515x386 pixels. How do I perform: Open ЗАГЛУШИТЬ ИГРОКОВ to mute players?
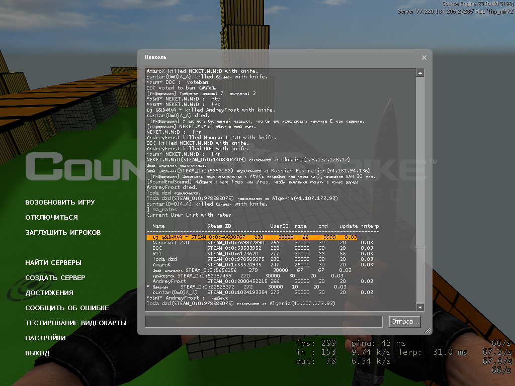click(x=63, y=232)
